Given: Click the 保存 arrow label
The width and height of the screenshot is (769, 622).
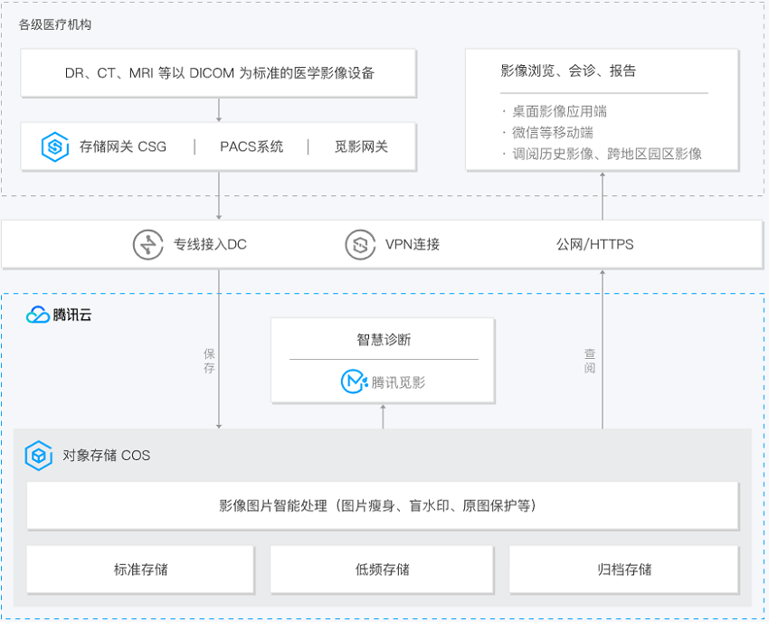Looking at the screenshot, I should (209, 361).
